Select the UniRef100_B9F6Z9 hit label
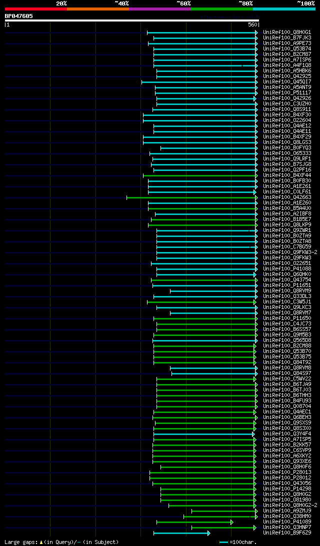 [287, 533]
